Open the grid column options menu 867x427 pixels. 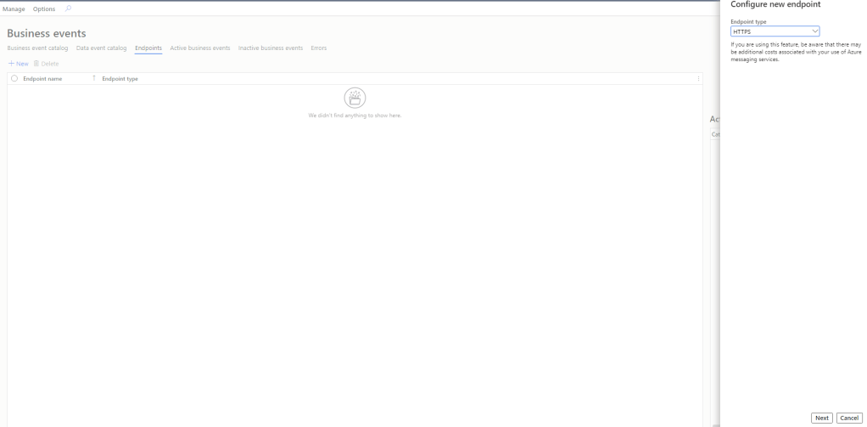click(698, 79)
